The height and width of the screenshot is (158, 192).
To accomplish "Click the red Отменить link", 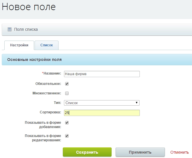I will pyautogui.click(x=179, y=152).
